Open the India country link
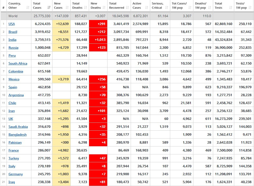The width and height of the screenshot is (254, 186). tap(12, 40)
